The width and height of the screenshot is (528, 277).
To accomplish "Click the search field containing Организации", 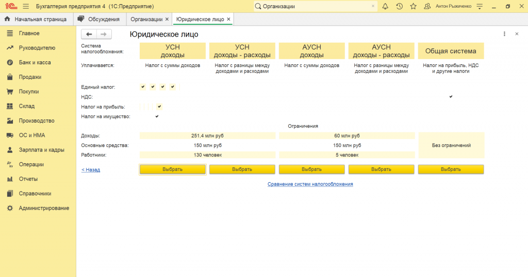I will (315, 6).
